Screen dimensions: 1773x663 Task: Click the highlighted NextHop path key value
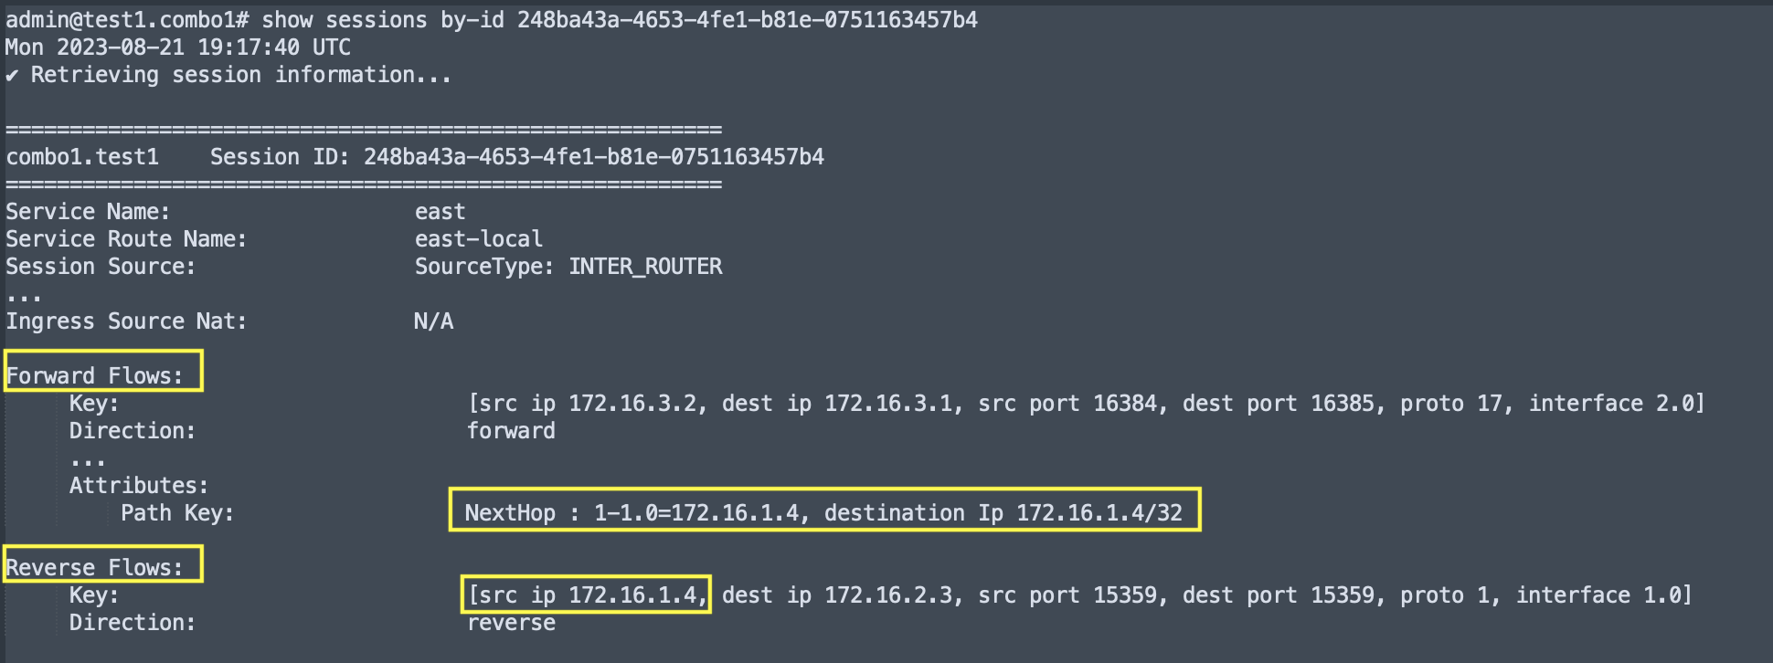click(x=823, y=512)
